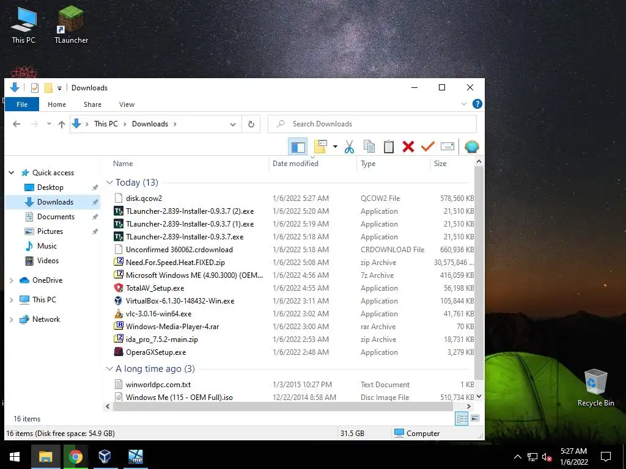Image resolution: width=626 pixels, height=469 pixels.
Task: Click the vertical scrollbar of file list
Action: point(479,274)
